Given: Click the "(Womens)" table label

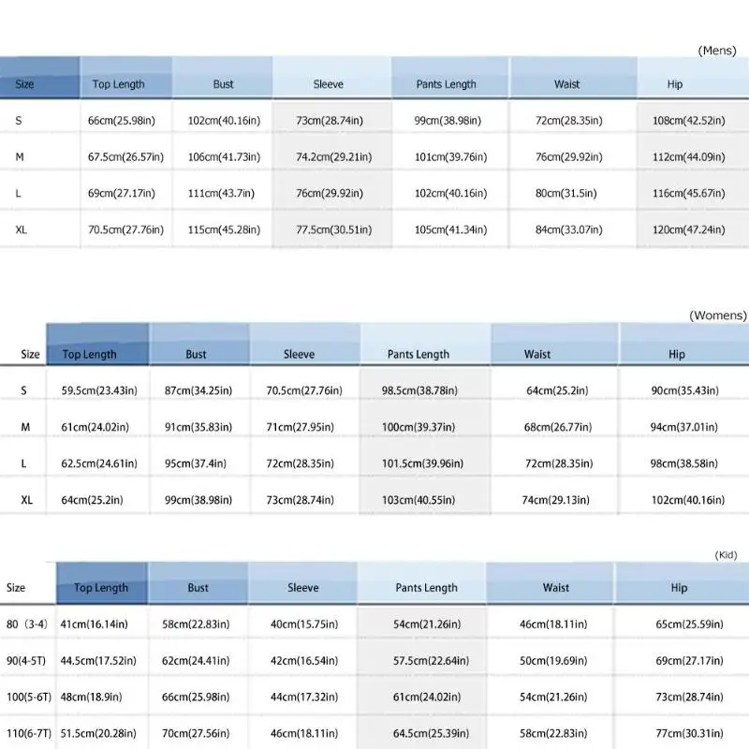Looking at the screenshot, I should click(x=718, y=316).
